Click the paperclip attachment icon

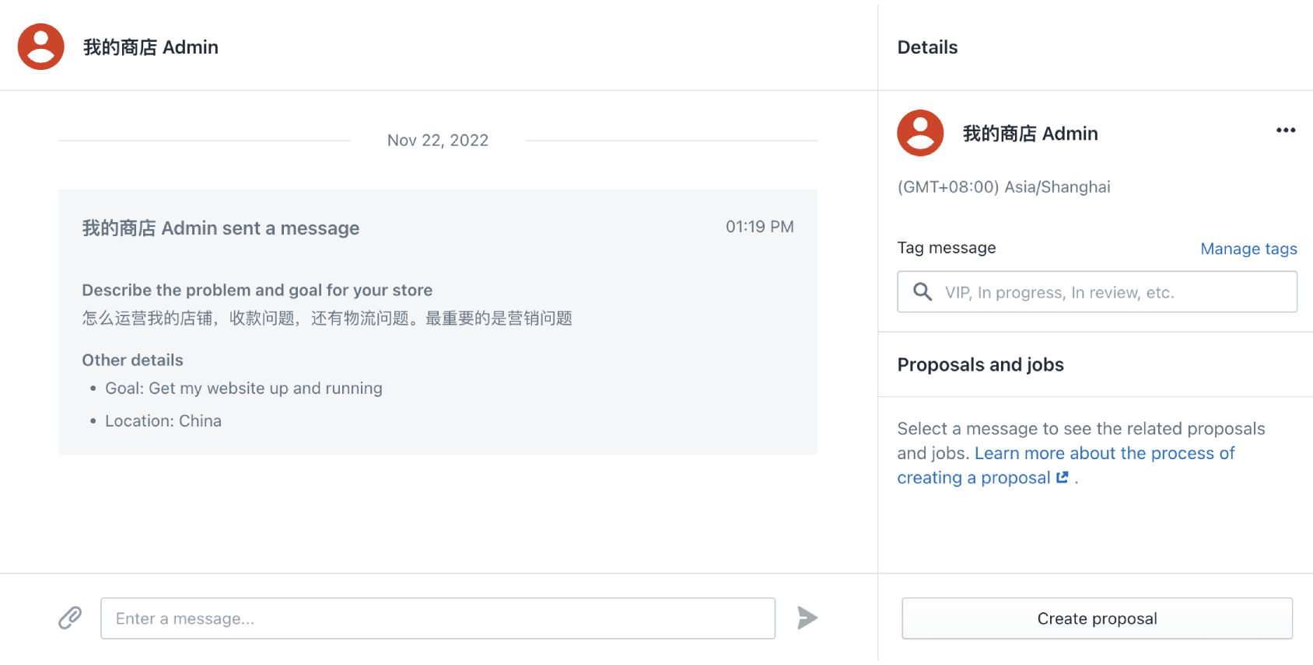[70, 618]
